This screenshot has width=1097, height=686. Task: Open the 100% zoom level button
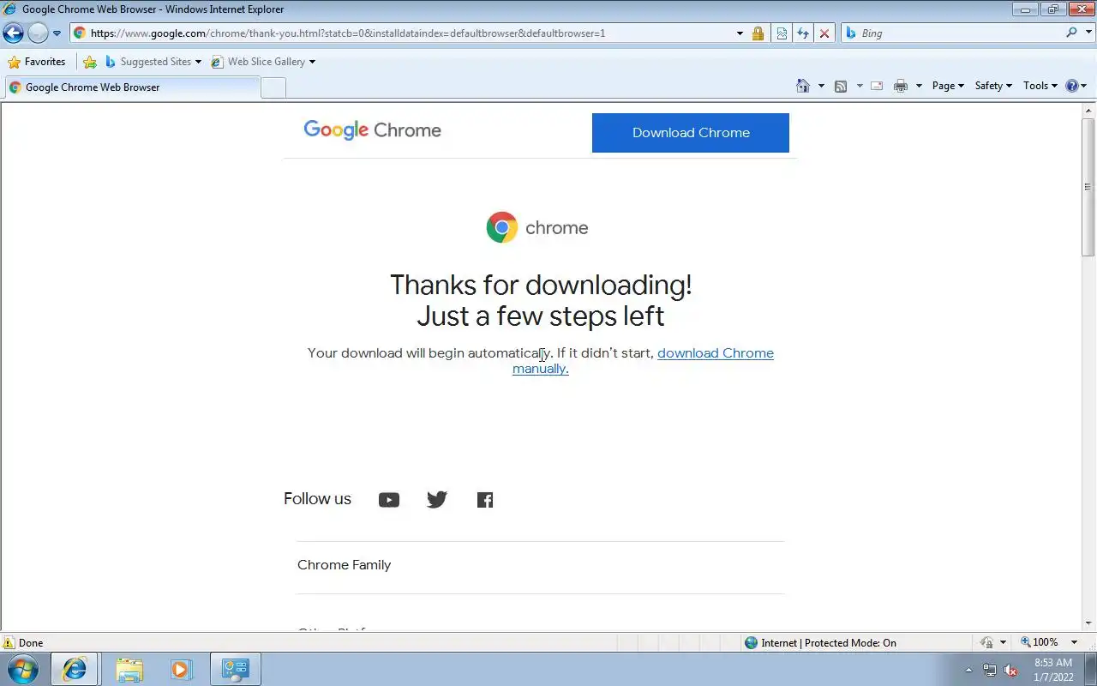pyautogui.click(x=1039, y=642)
